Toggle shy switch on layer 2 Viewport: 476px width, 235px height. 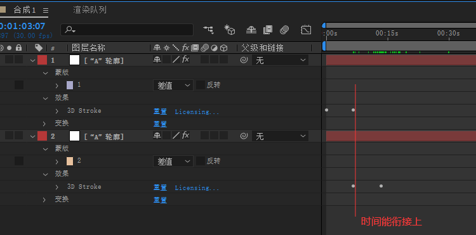tap(157, 136)
